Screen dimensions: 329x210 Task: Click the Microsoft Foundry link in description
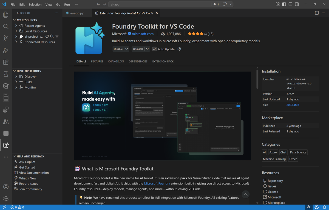(157, 183)
